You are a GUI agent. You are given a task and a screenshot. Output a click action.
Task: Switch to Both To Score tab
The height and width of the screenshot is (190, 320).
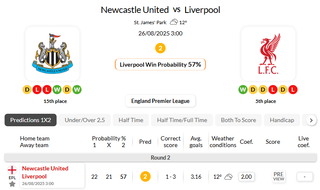pos(238,120)
